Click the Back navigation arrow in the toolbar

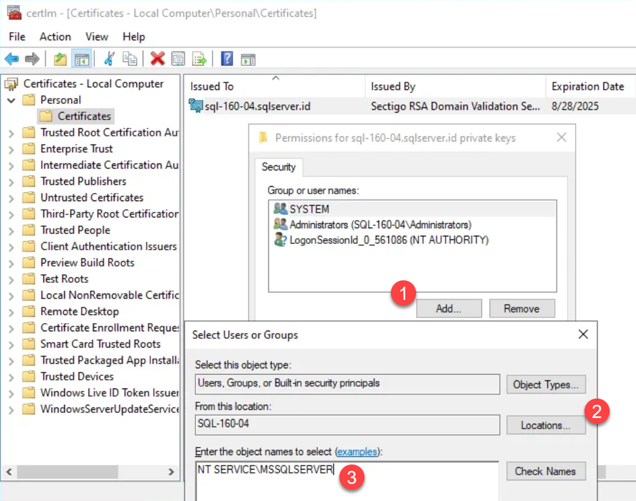(x=11, y=58)
